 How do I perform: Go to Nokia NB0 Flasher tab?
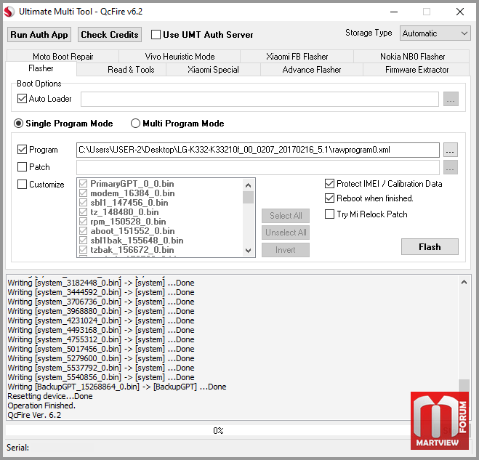click(412, 57)
